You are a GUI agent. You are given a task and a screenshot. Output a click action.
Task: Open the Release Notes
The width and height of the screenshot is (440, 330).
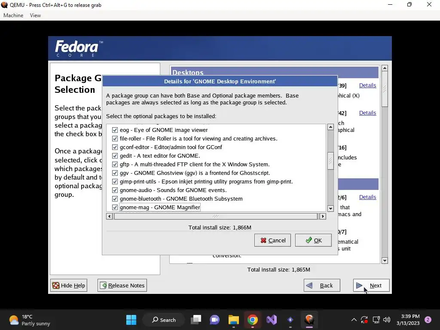click(x=122, y=285)
